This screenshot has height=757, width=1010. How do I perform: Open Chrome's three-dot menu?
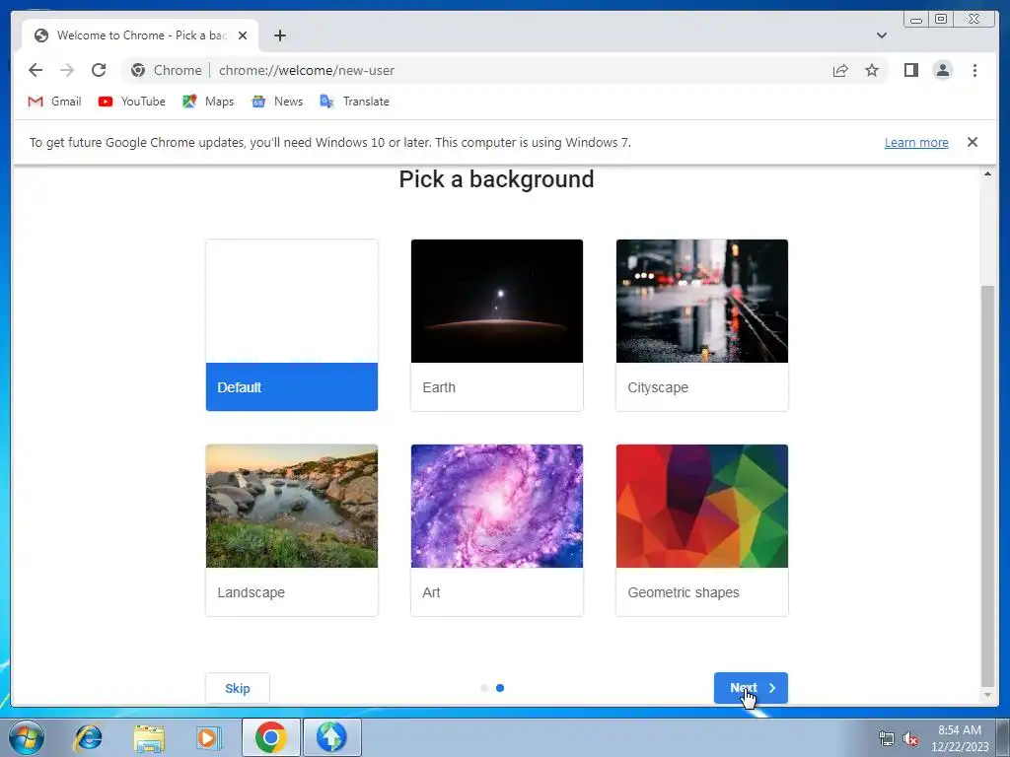pyautogui.click(x=974, y=70)
